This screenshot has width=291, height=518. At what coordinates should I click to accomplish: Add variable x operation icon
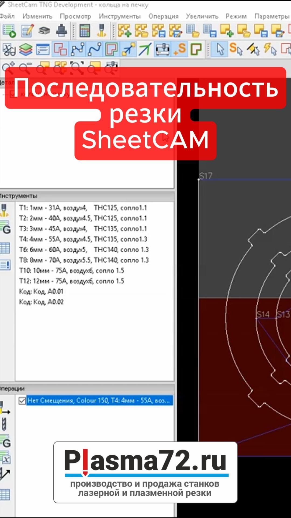pos(5,458)
